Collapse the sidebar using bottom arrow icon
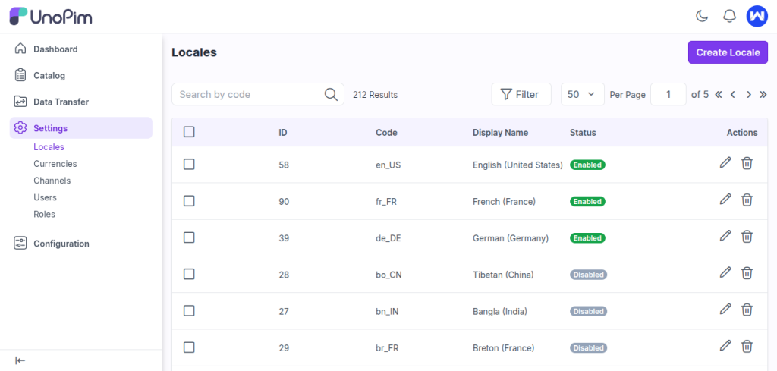Viewport: 777px width, 371px height. tap(20, 360)
